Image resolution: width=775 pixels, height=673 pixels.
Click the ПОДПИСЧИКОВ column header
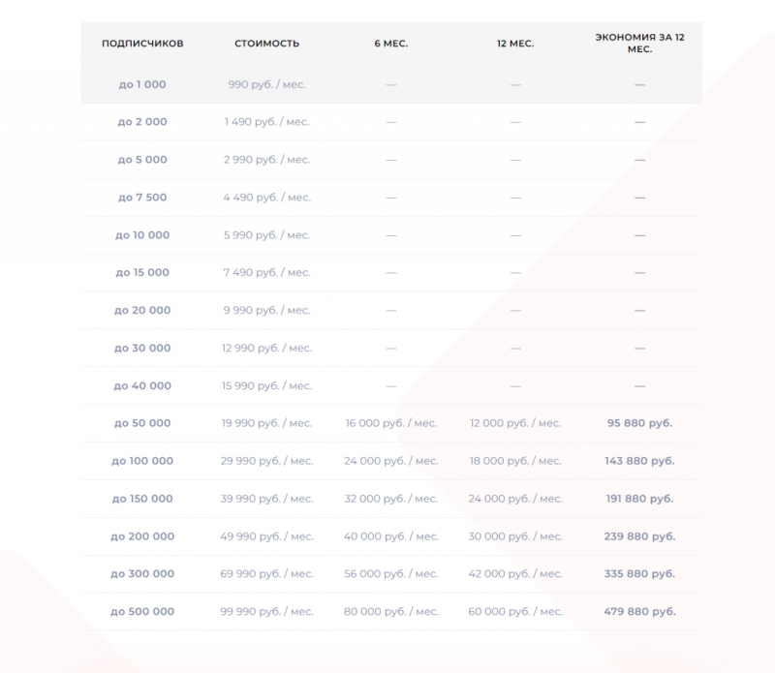point(142,44)
